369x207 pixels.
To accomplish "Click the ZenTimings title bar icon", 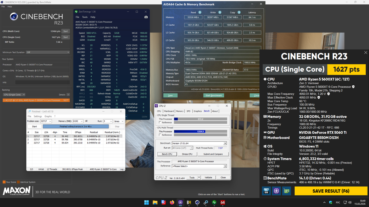I will pyautogui.click(x=76, y=12).
